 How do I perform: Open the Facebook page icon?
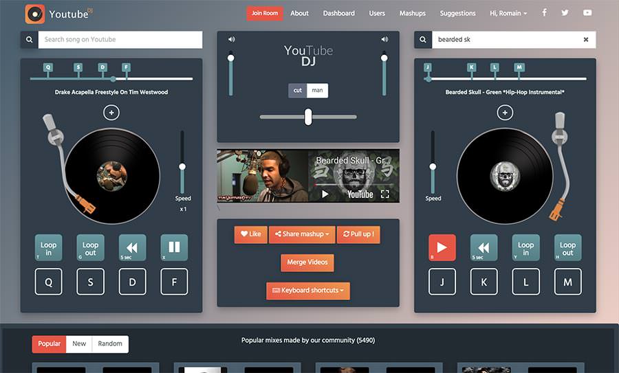544,12
